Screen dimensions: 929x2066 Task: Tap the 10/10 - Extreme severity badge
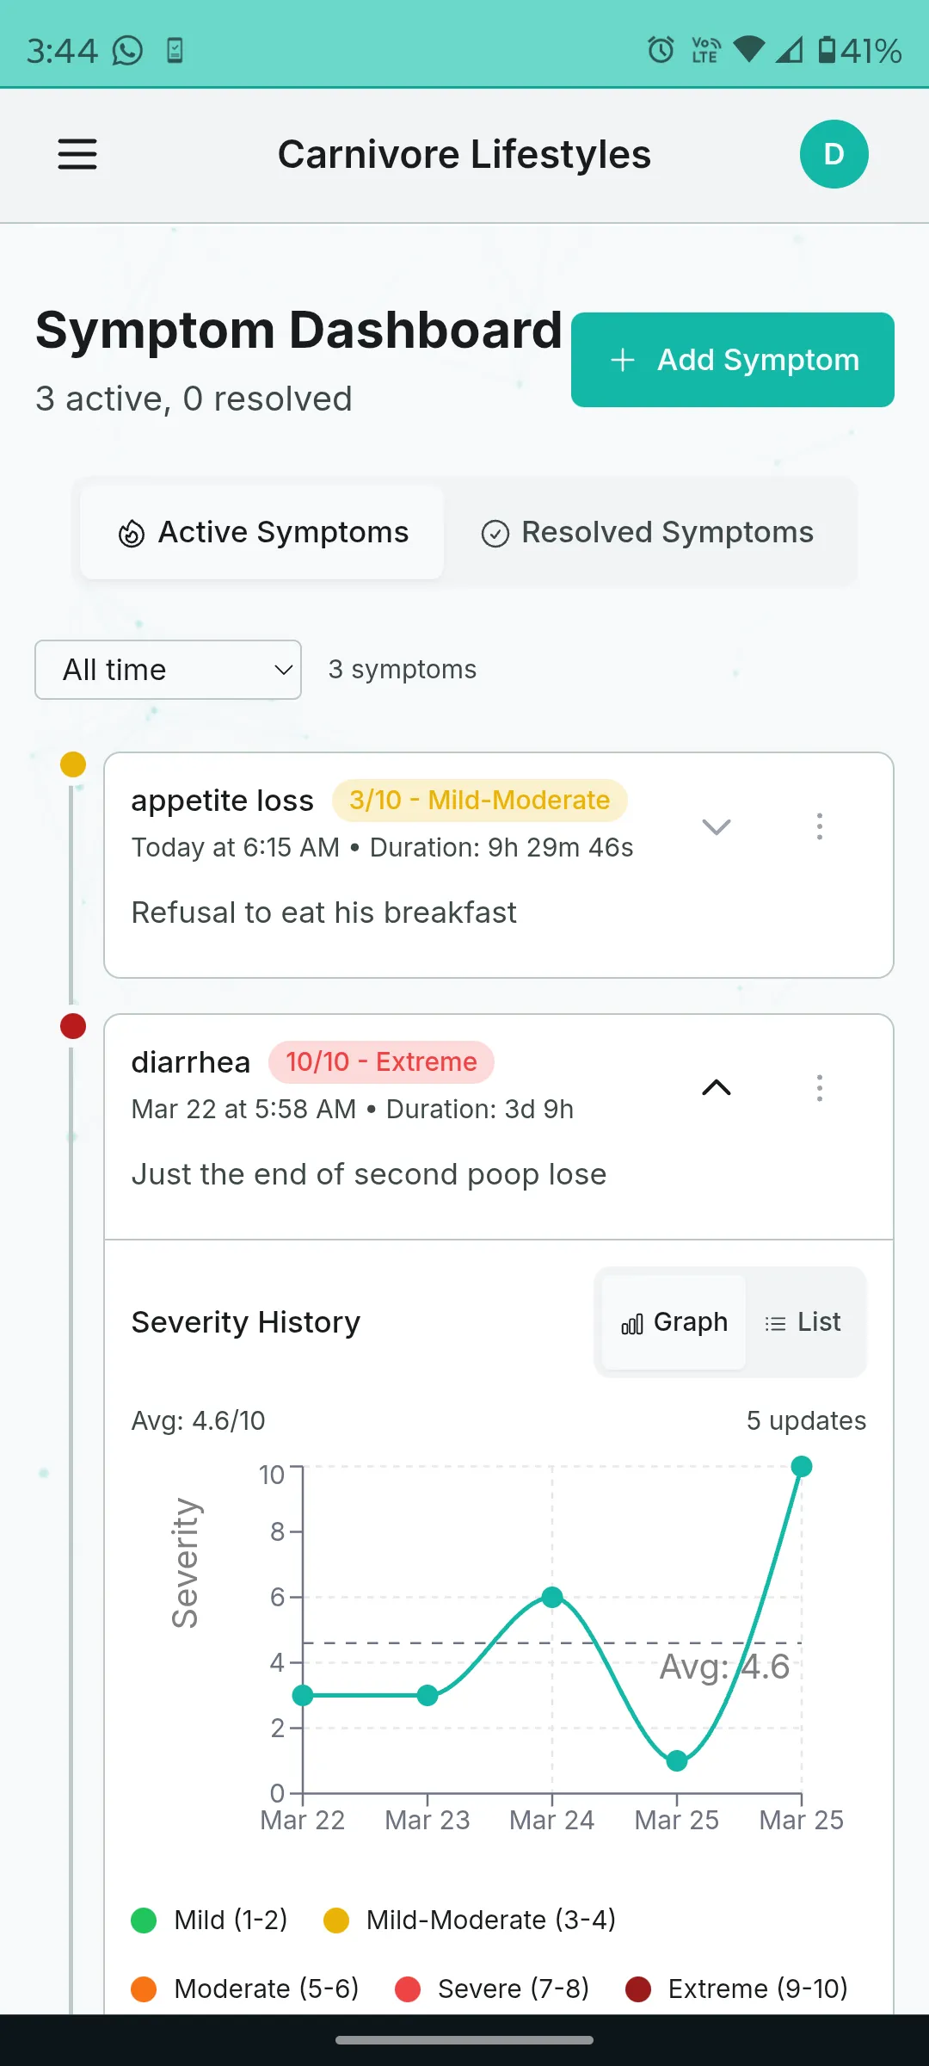(x=381, y=1062)
